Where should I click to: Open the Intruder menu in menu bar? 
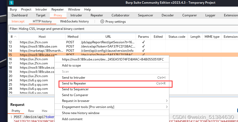(x=41, y=9)
